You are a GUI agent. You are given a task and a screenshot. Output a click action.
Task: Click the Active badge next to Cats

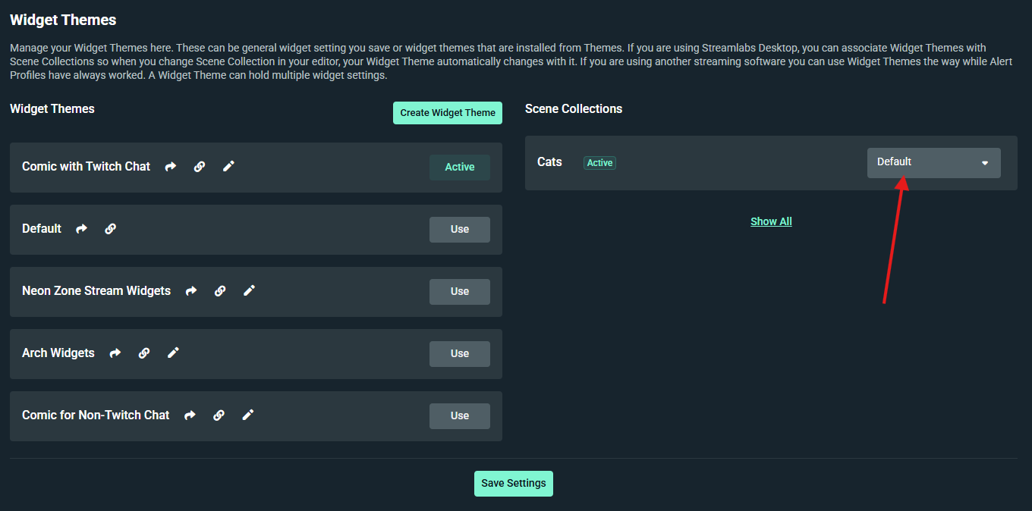click(599, 162)
